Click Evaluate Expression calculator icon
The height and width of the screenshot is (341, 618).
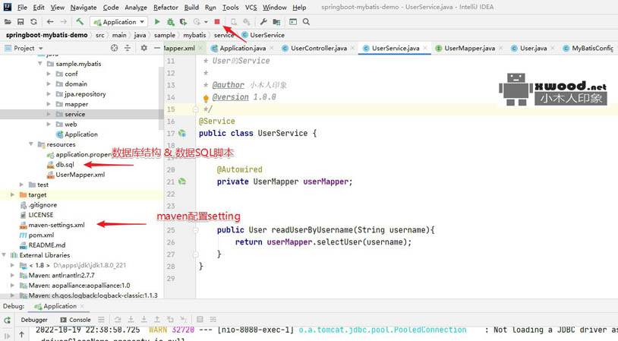pos(200,319)
